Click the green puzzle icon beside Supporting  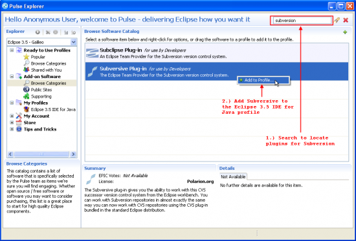pos(27,96)
